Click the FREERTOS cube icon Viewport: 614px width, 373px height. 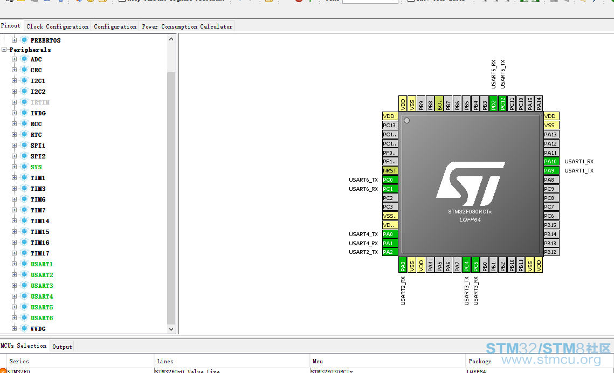tap(24, 40)
